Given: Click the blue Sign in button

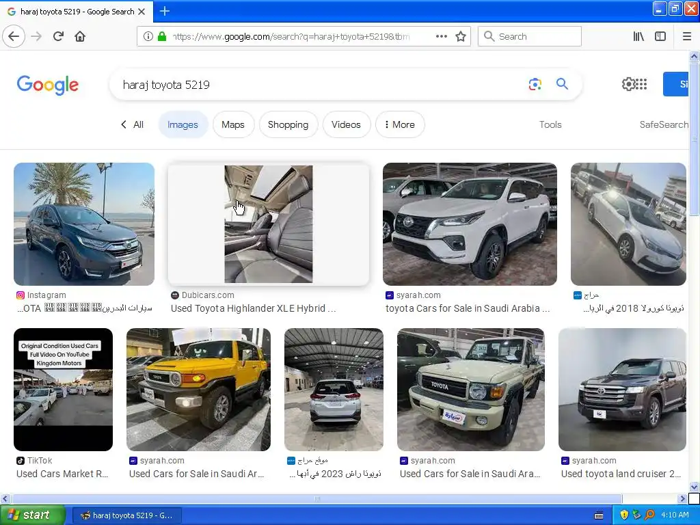Looking at the screenshot, I should click(x=676, y=84).
